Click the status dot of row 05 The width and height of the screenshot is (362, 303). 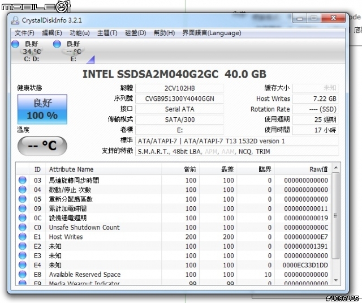click(23, 199)
